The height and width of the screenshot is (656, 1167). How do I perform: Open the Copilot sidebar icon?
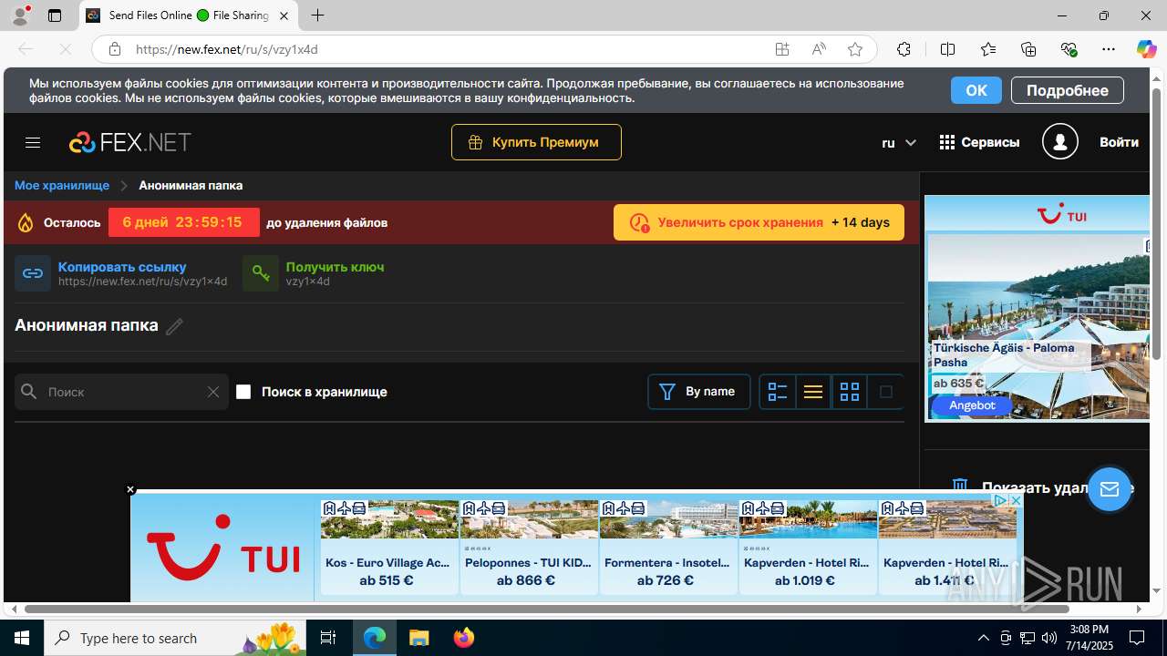pyautogui.click(x=1146, y=49)
